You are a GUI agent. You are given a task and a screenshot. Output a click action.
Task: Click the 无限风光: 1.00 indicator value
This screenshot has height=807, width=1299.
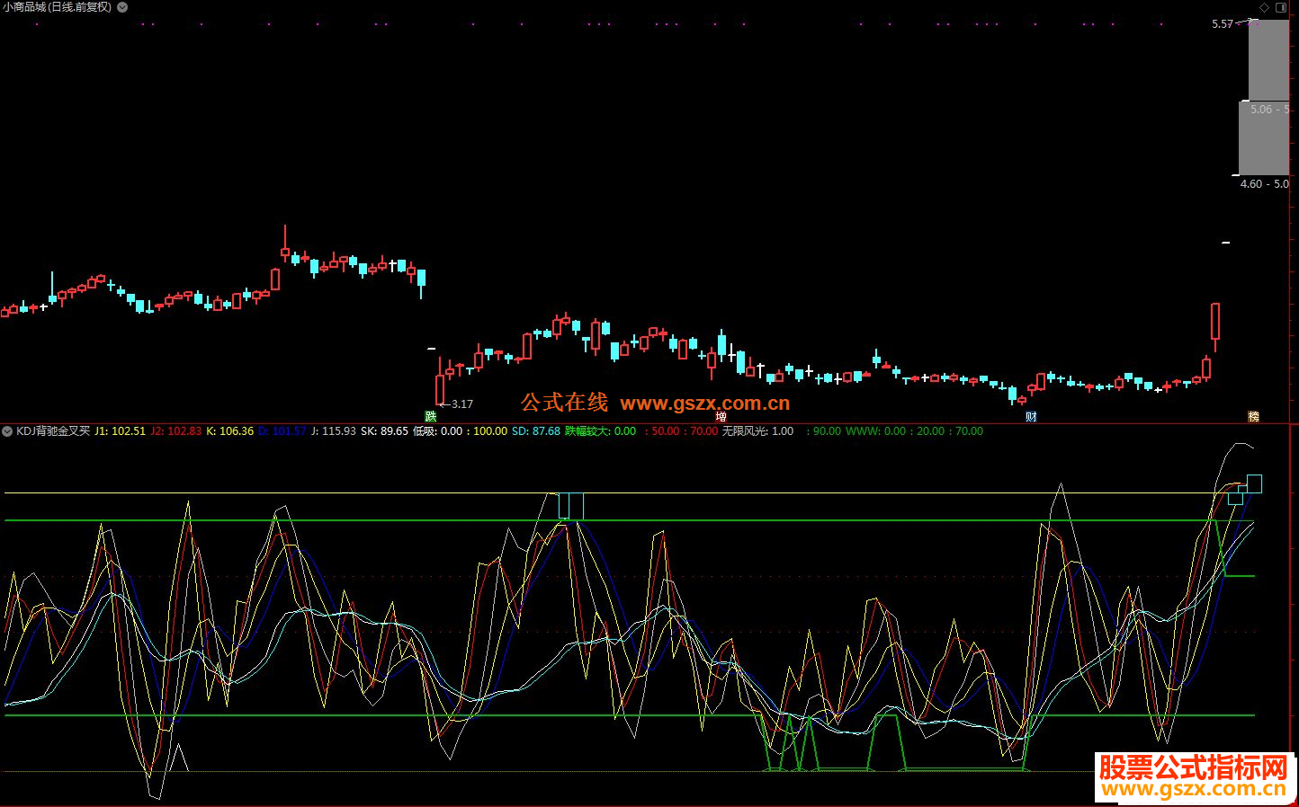[x=757, y=431]
